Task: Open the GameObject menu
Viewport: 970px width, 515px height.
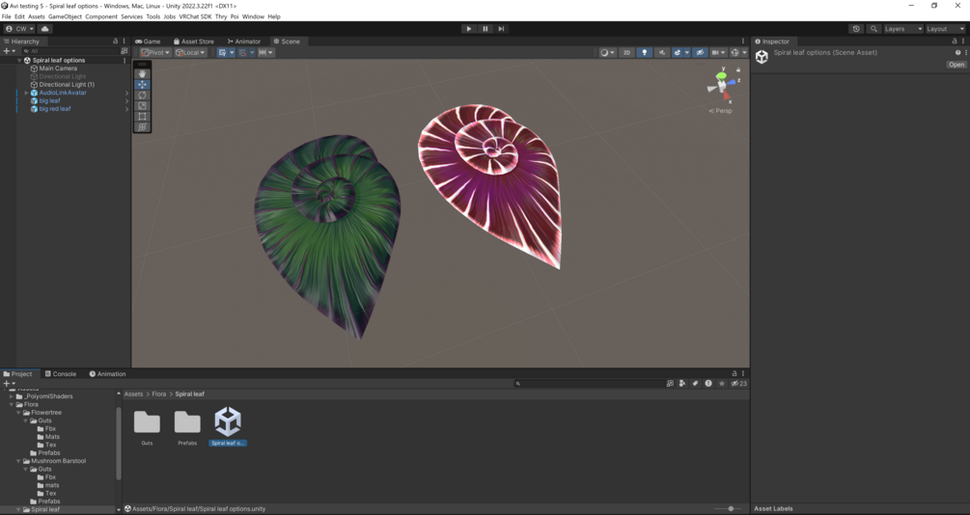Action: point(65,16)
